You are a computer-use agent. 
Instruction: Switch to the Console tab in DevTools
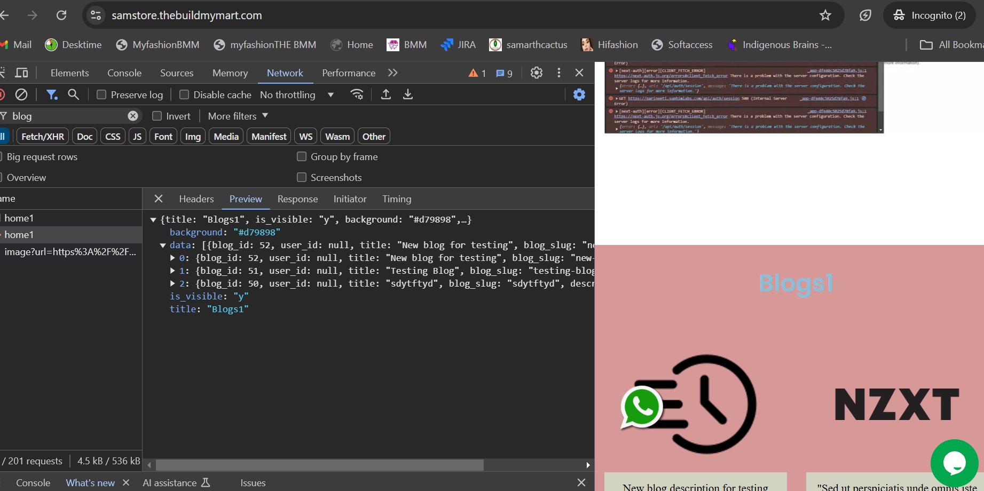(124, 73)
